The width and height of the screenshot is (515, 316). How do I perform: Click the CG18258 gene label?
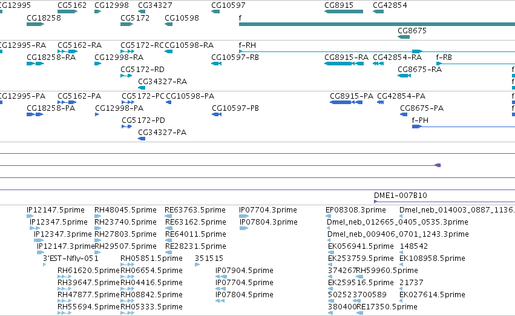tap(44, 18)
